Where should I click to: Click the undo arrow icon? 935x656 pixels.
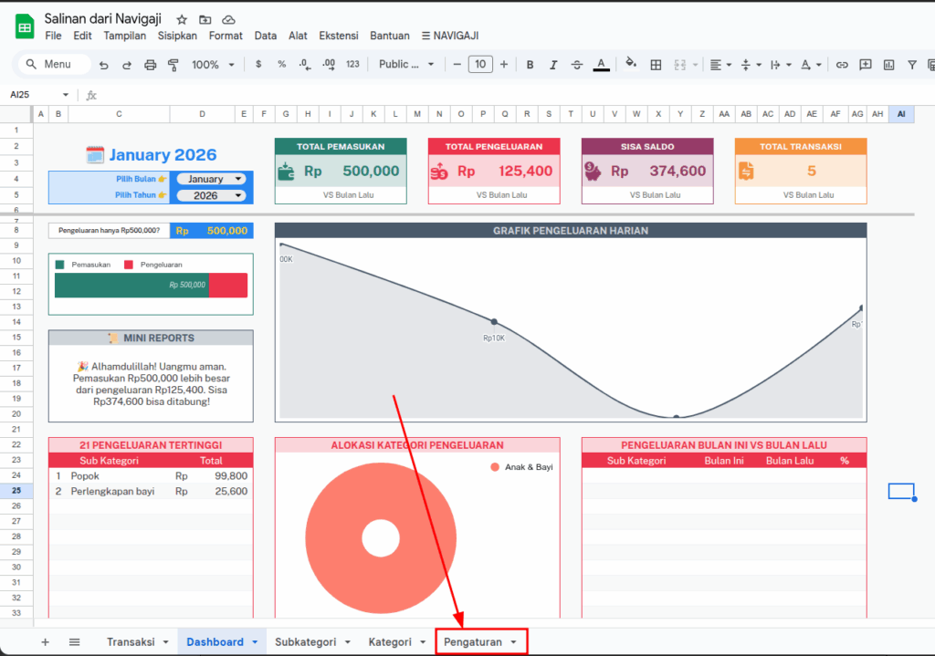[x=103, y=65]
